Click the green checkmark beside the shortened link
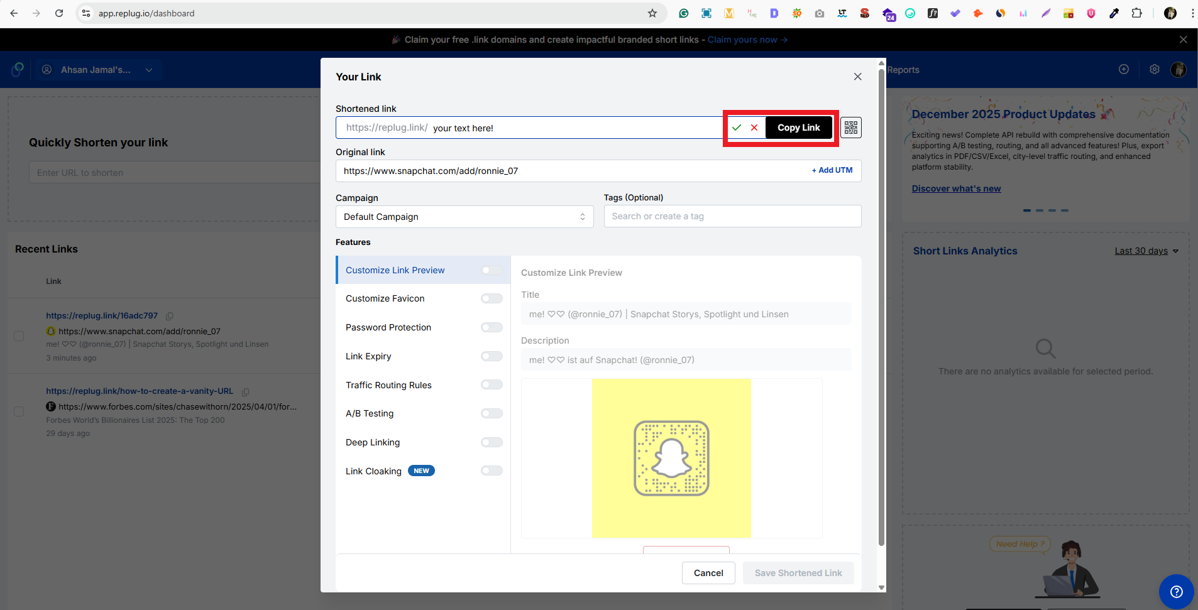This screenshot has width=1198, height=610. pyautogui.click(x=737, y=127)
